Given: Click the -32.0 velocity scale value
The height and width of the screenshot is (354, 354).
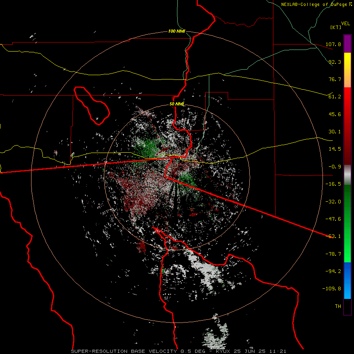Looking at the screenshot, I should (333, 202).
